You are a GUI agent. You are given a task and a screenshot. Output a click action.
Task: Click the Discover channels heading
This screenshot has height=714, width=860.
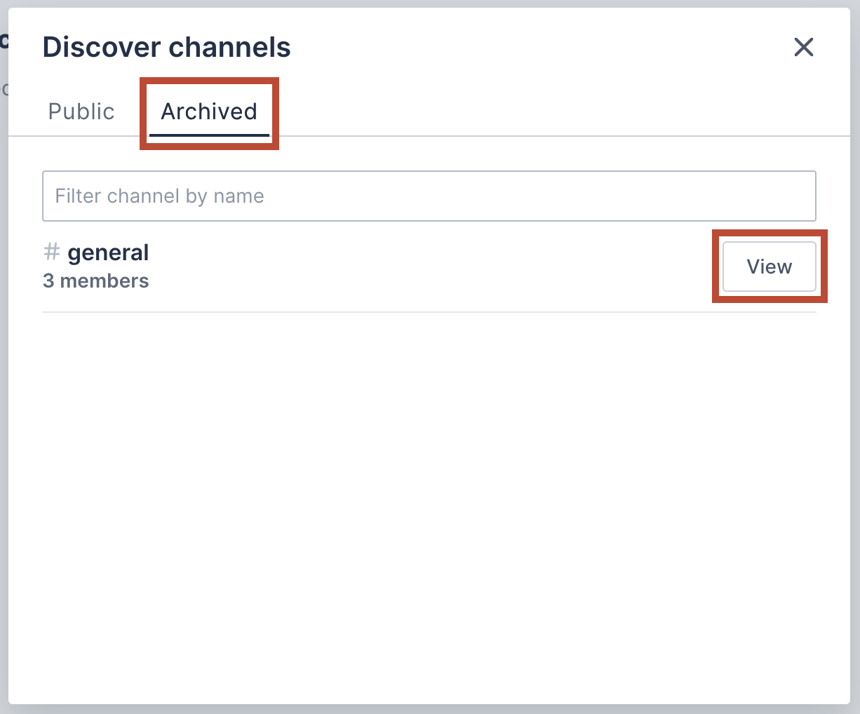point(167,47)
